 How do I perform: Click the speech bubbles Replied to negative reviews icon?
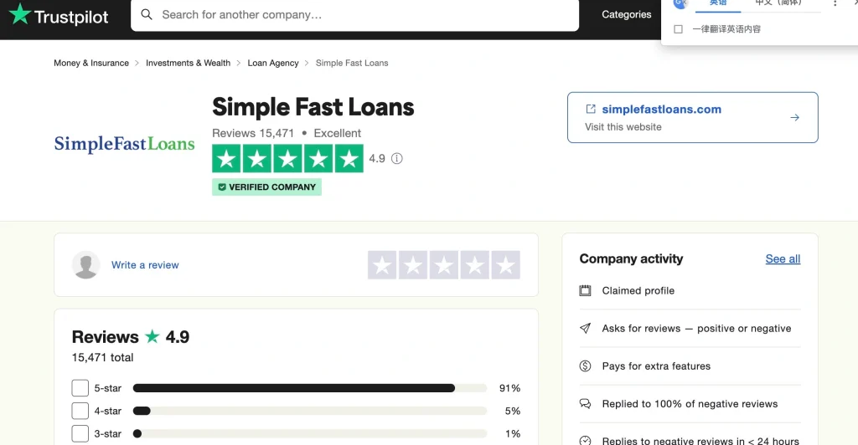tap(585, 404)
